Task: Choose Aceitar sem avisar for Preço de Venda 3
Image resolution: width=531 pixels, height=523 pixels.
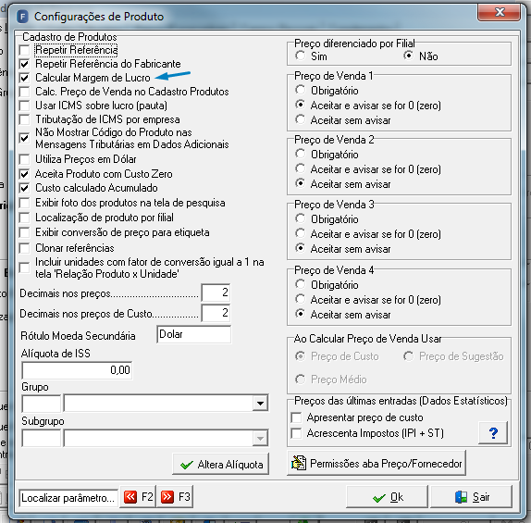Action: 300,248
